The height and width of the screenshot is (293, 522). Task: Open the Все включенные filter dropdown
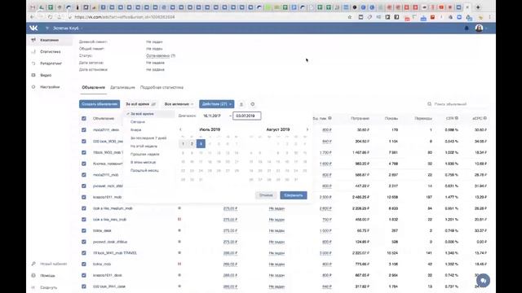pos(179,104)
